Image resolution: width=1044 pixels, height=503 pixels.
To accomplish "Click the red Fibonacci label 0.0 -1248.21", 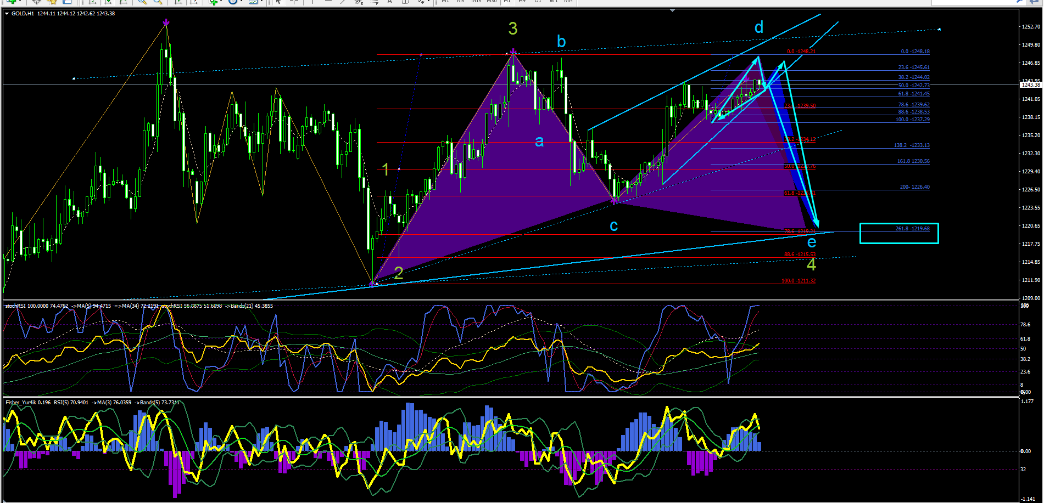I will (801, 52).
